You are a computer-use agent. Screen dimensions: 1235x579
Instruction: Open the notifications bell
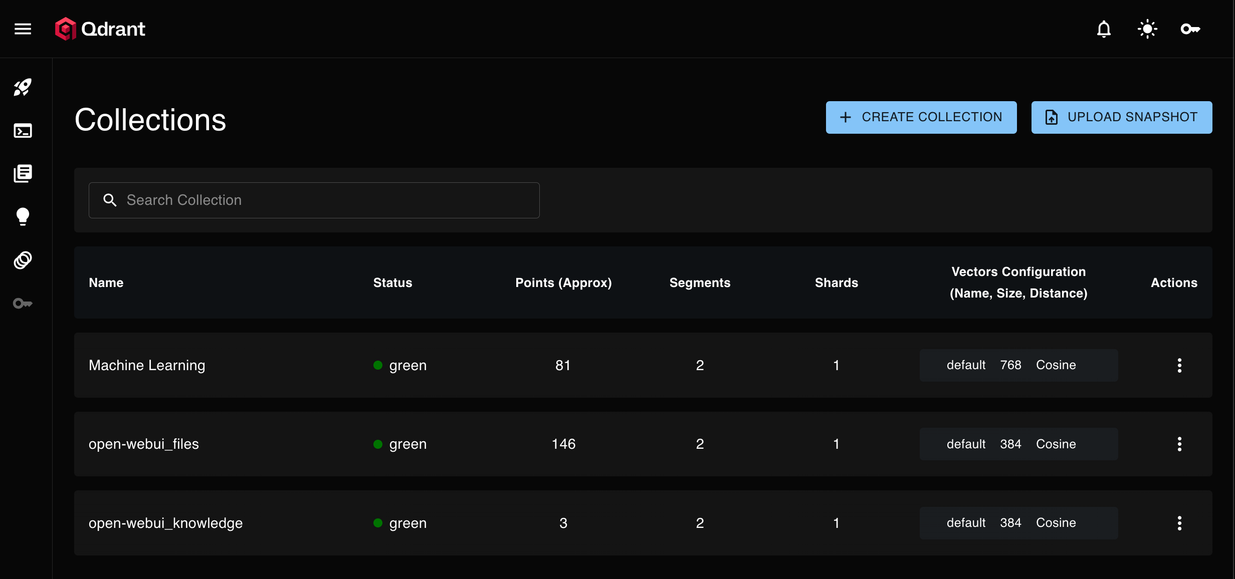click(x=1104, y=29)
